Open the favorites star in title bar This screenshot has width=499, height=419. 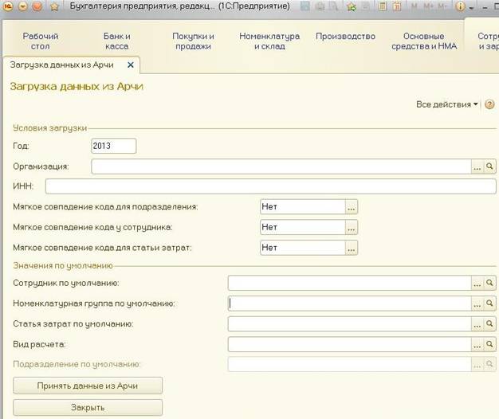coord(54,6)
